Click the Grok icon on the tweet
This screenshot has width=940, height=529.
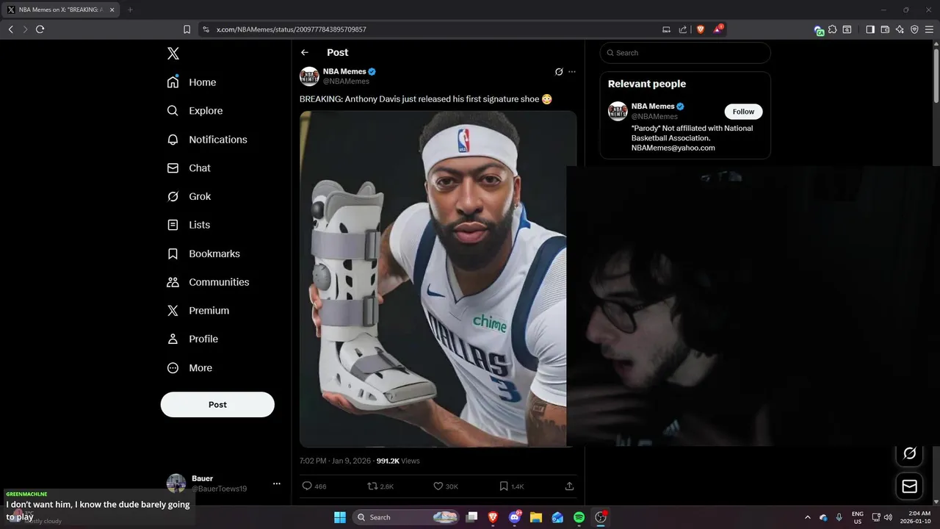coord(559,72)
